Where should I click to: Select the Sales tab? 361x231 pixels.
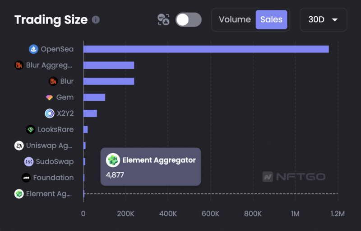(271, 19)
